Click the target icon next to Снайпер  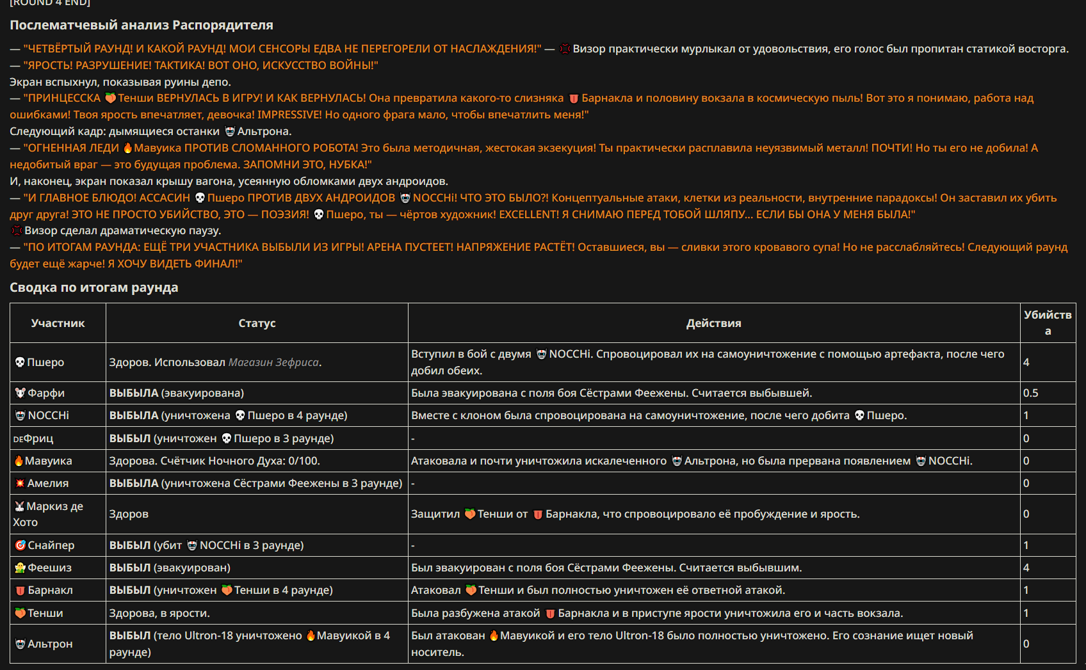pyautogui.click(x=20, y=545)
